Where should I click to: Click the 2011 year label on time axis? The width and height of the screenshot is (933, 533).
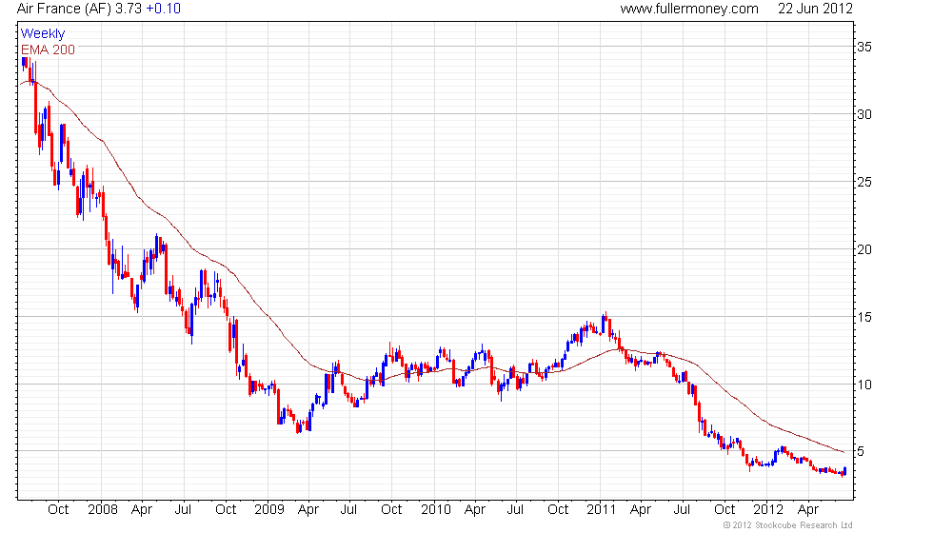[601, 510]
